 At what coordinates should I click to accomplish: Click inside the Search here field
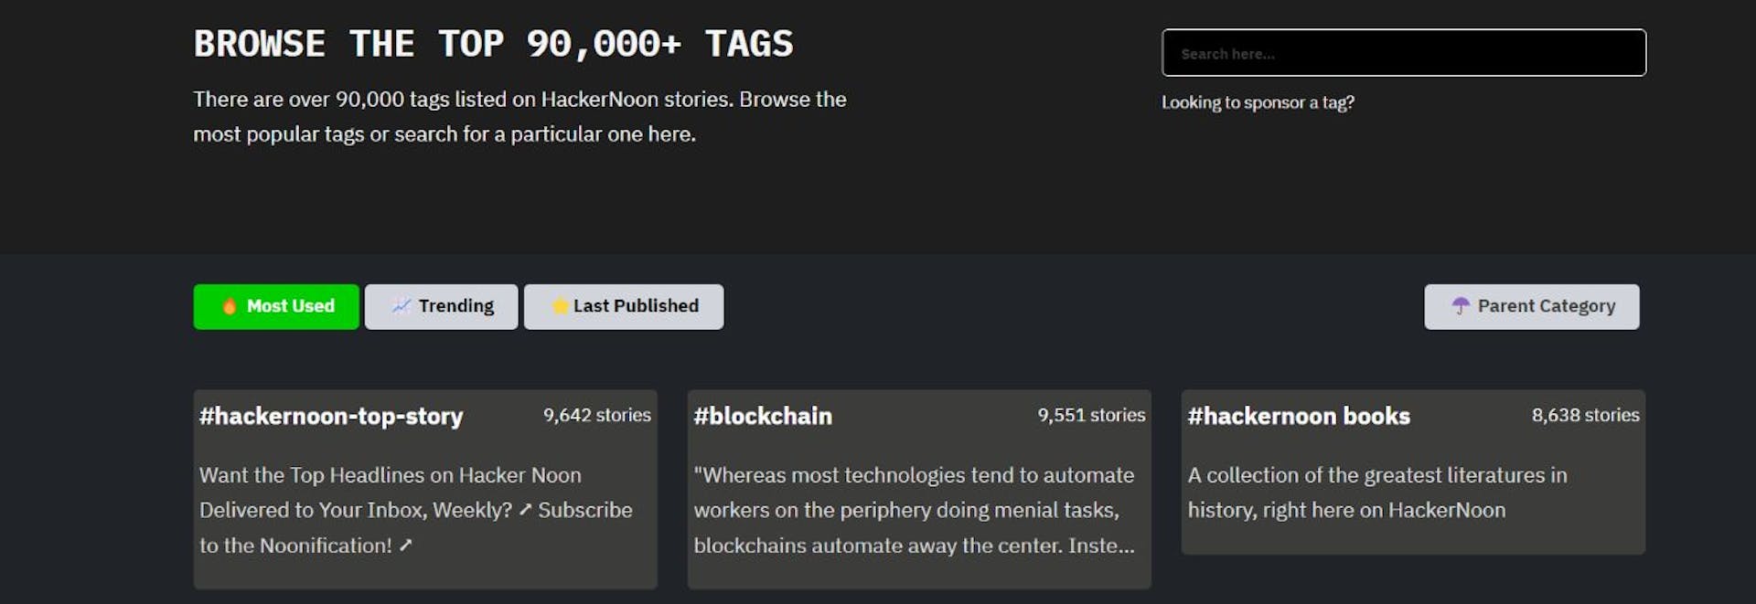tap(1404, 53)
